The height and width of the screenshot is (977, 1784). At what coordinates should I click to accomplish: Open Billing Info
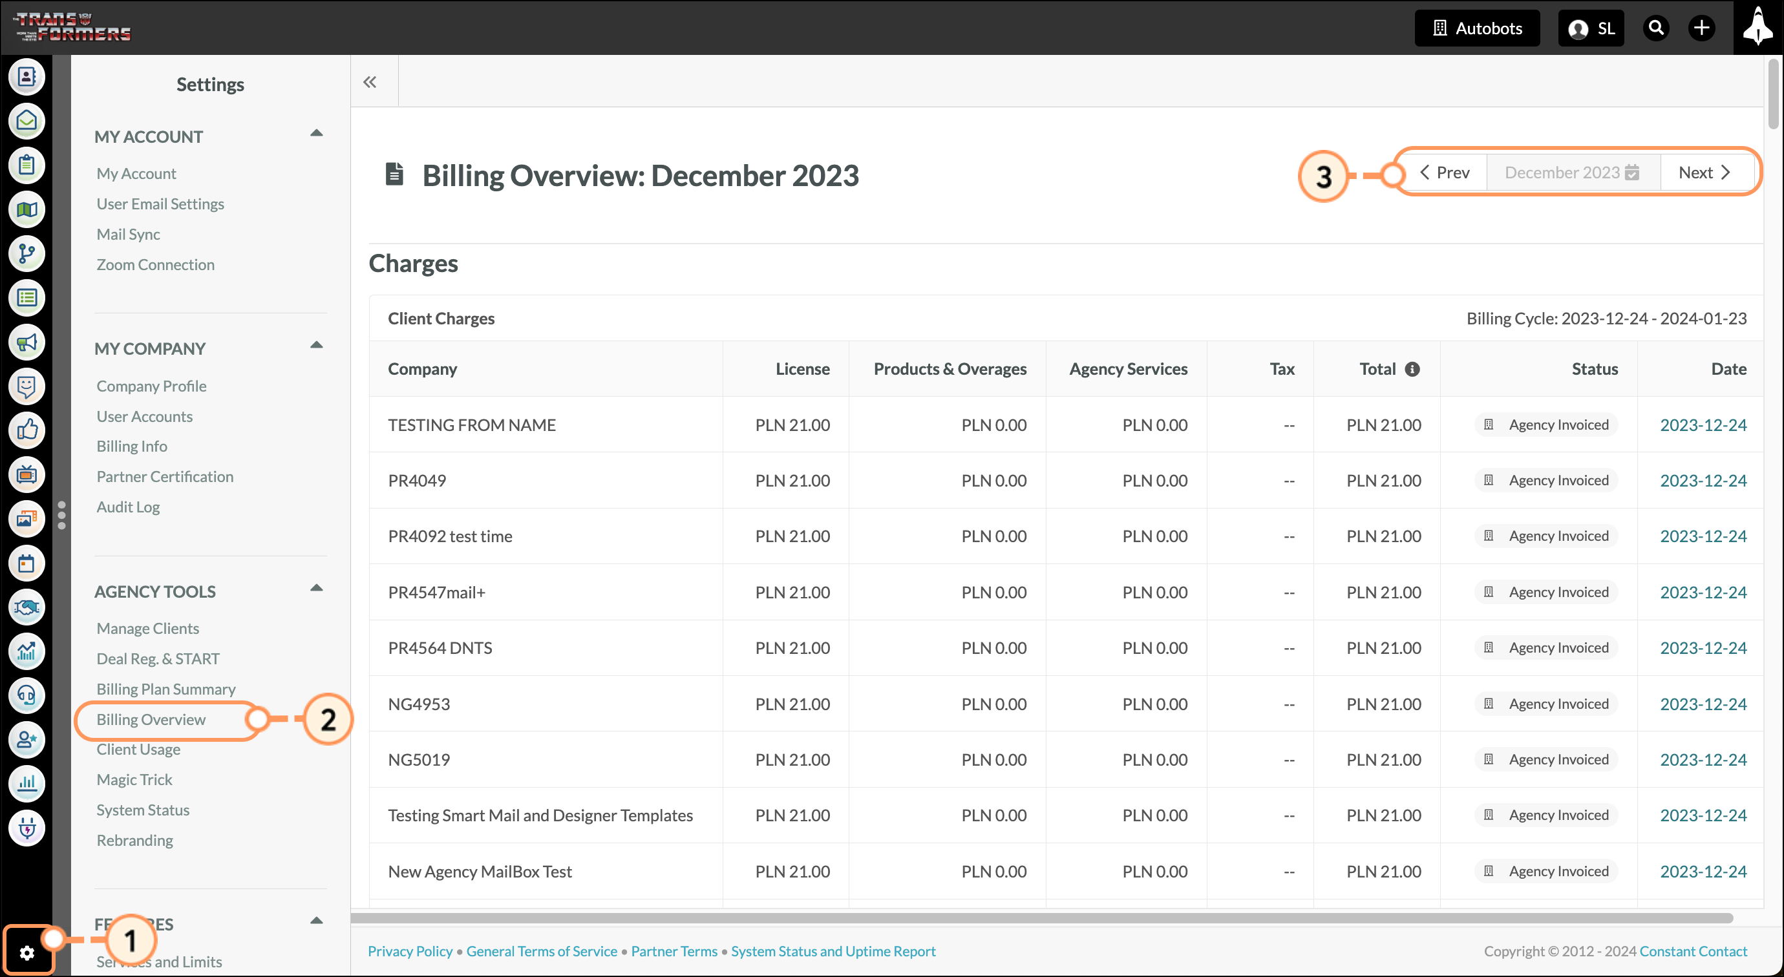coord(132,446)
